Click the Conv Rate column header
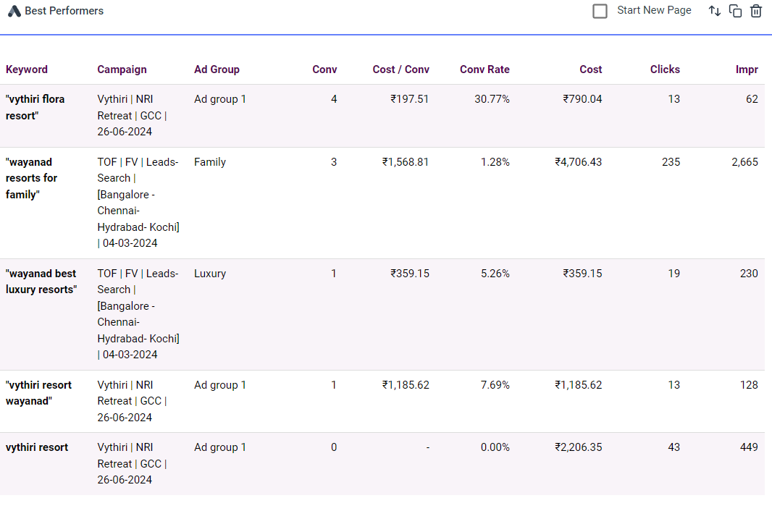The height and width of the screenshot is (511, 772). 484,69
